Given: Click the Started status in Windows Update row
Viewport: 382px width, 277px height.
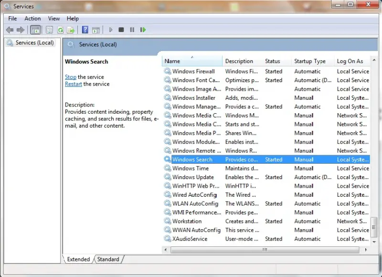Looking at the screenshot, I should [274, 177].
